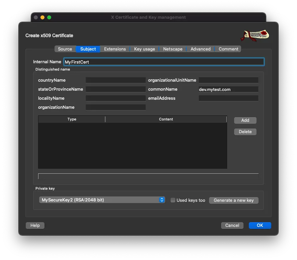Click the Delete button
This screenshot has height=260, width=297.
[x=245, y=132]
